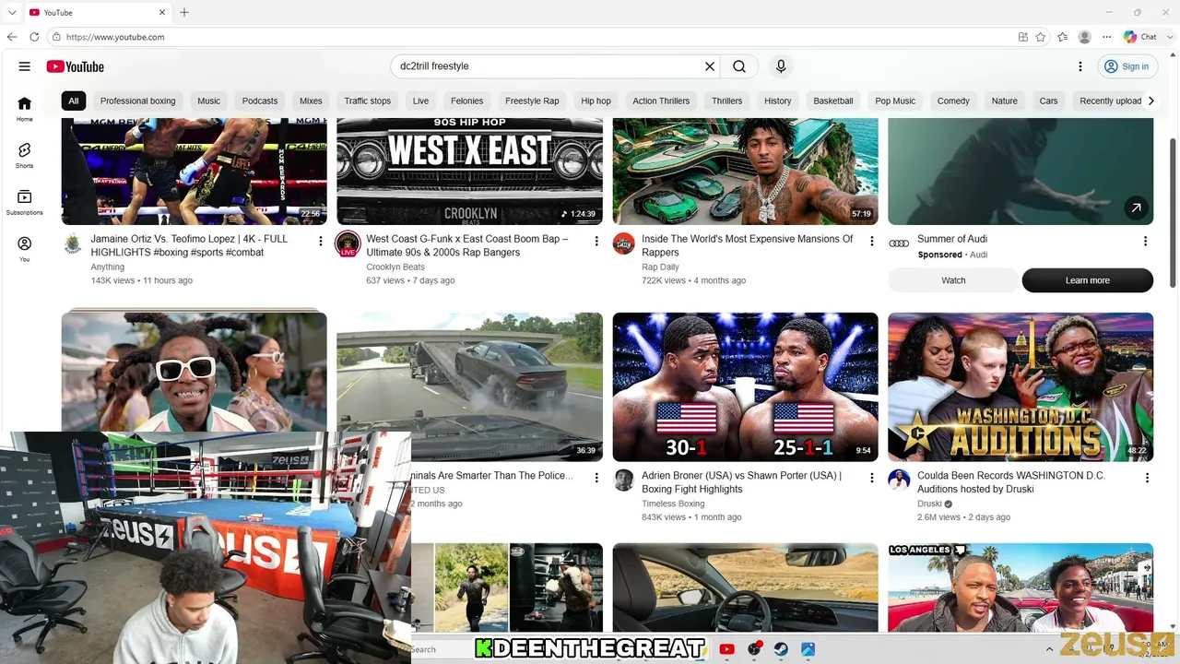Open Coulda Been Records WASHINGTON D.C. title
Viewport: 1180px width, 664px height.
tap(1011, 482)
